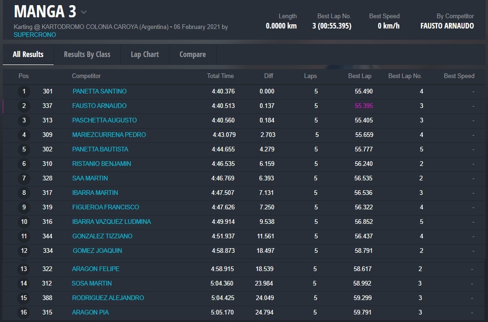The height and width of the screenshot is (322, 488).
Task: Open the SUPERCRONO organizer link
Action: [x=35, y=35]
